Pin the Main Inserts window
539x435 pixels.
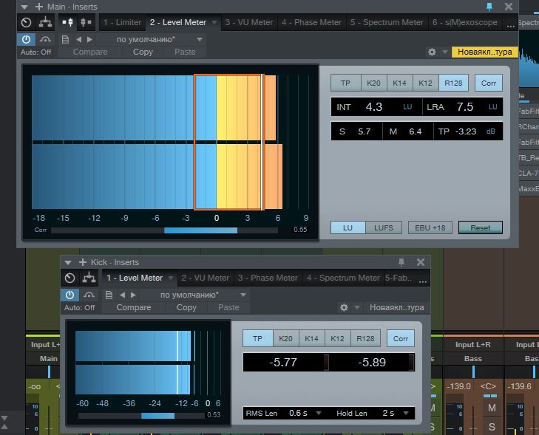[489, 7]
